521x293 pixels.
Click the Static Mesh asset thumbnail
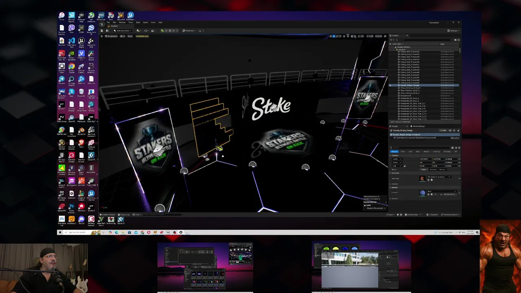[x=422, y=179]
